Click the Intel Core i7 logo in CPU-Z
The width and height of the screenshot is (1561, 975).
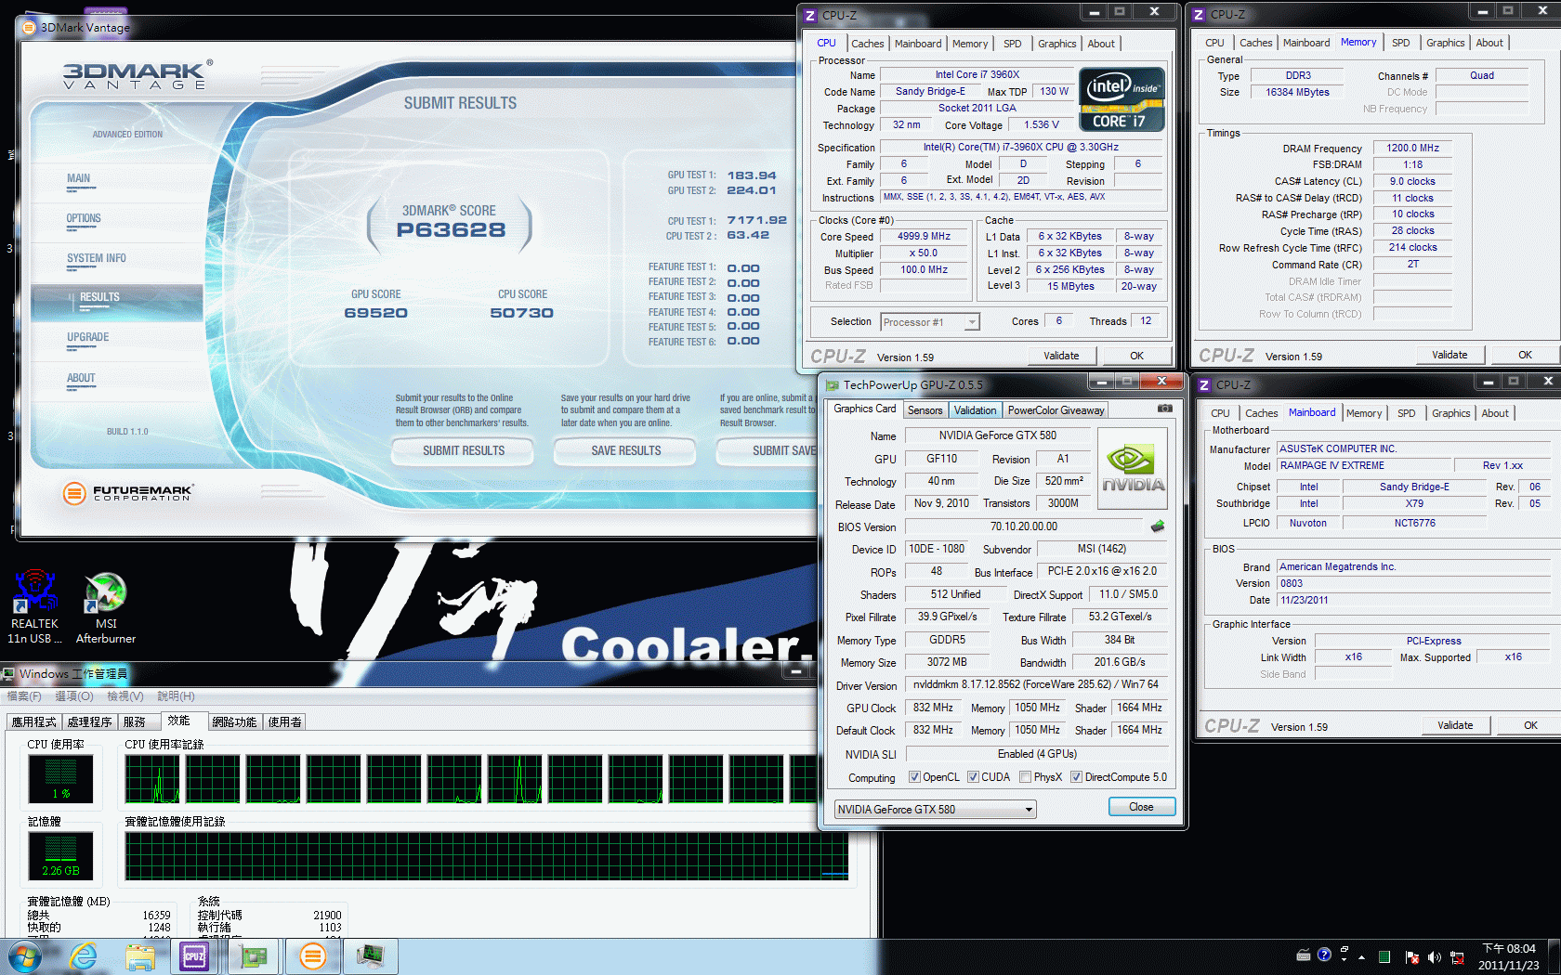click(1122, 98)
